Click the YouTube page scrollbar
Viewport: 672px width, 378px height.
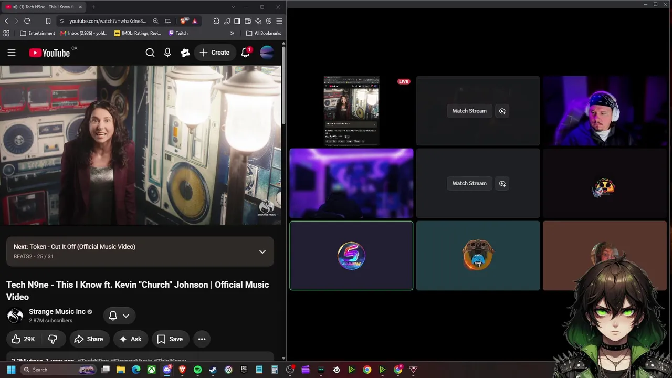click(283, 87)
